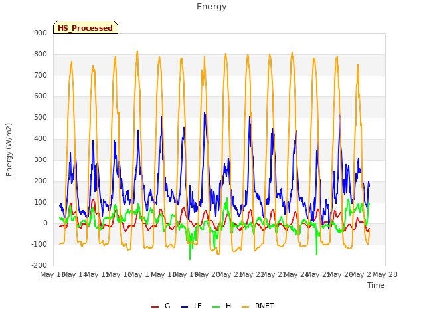Click the Energy chart title

point(212,7)
